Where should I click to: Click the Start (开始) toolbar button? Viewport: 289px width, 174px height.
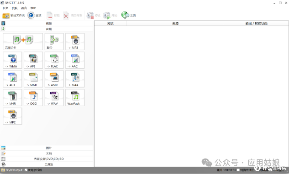(110, 15)
